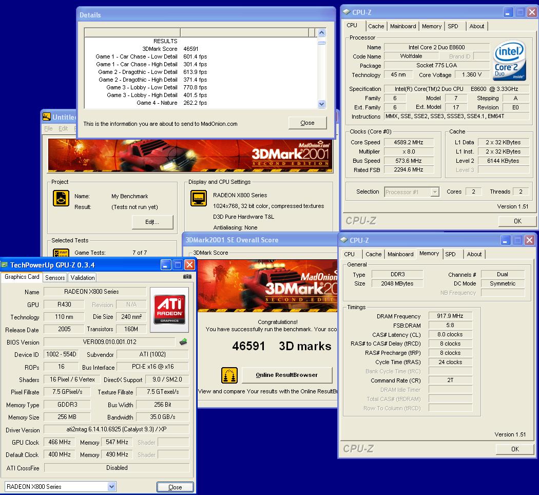Open Mainboard tab in bottom CPU-Z window

pyautogui.click(x=400, y=254)
